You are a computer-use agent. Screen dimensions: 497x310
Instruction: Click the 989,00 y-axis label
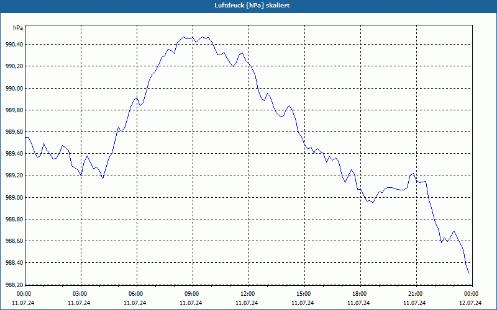pyautogui.click(x=14, y=197)
